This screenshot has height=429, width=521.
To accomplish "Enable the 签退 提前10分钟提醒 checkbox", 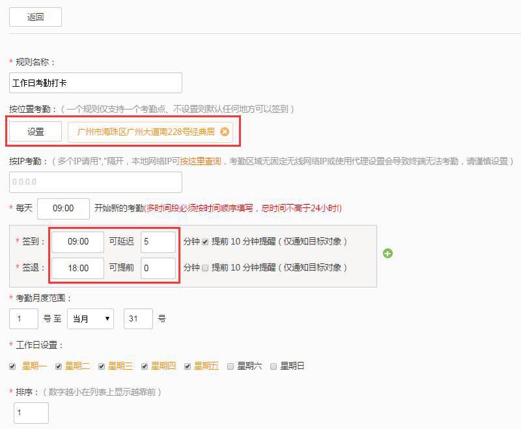I will click(205, 268).
